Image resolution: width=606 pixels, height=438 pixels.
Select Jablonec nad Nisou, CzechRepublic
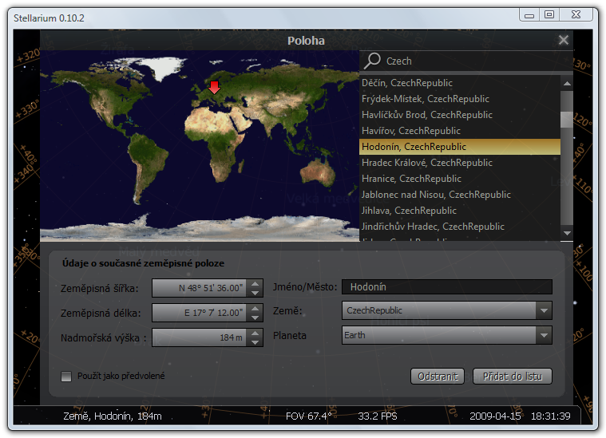pyautogui.click(x=460, y=195)
